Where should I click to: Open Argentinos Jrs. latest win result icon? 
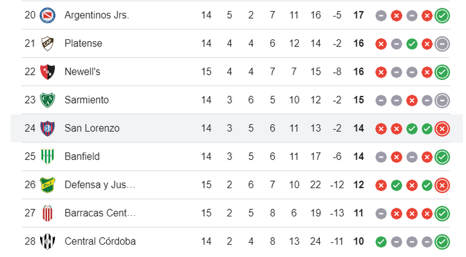442,16
